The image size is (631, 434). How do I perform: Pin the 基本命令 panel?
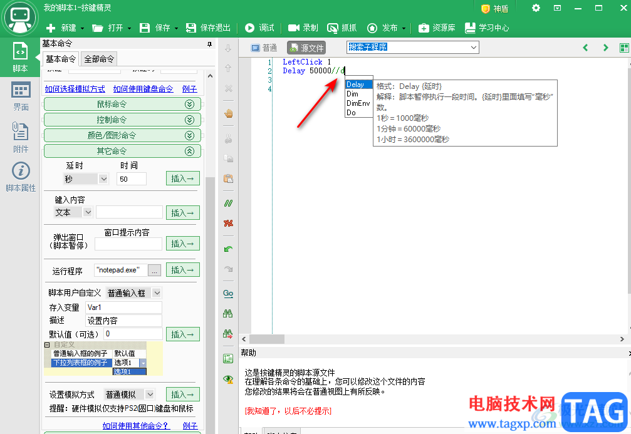(x=209, y=44)
